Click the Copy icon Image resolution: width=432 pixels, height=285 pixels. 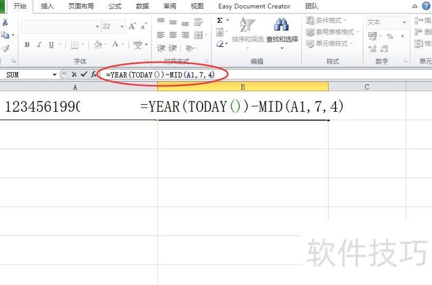[x=5, y=35]
